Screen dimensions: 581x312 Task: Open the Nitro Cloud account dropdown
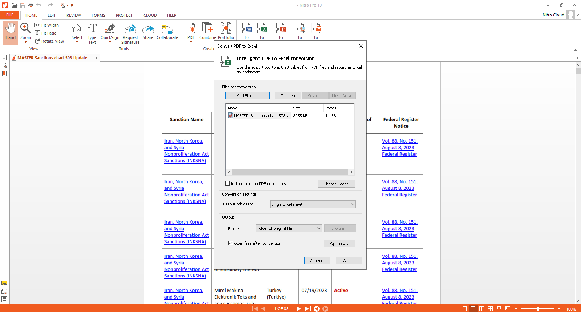tap(578, 15)
